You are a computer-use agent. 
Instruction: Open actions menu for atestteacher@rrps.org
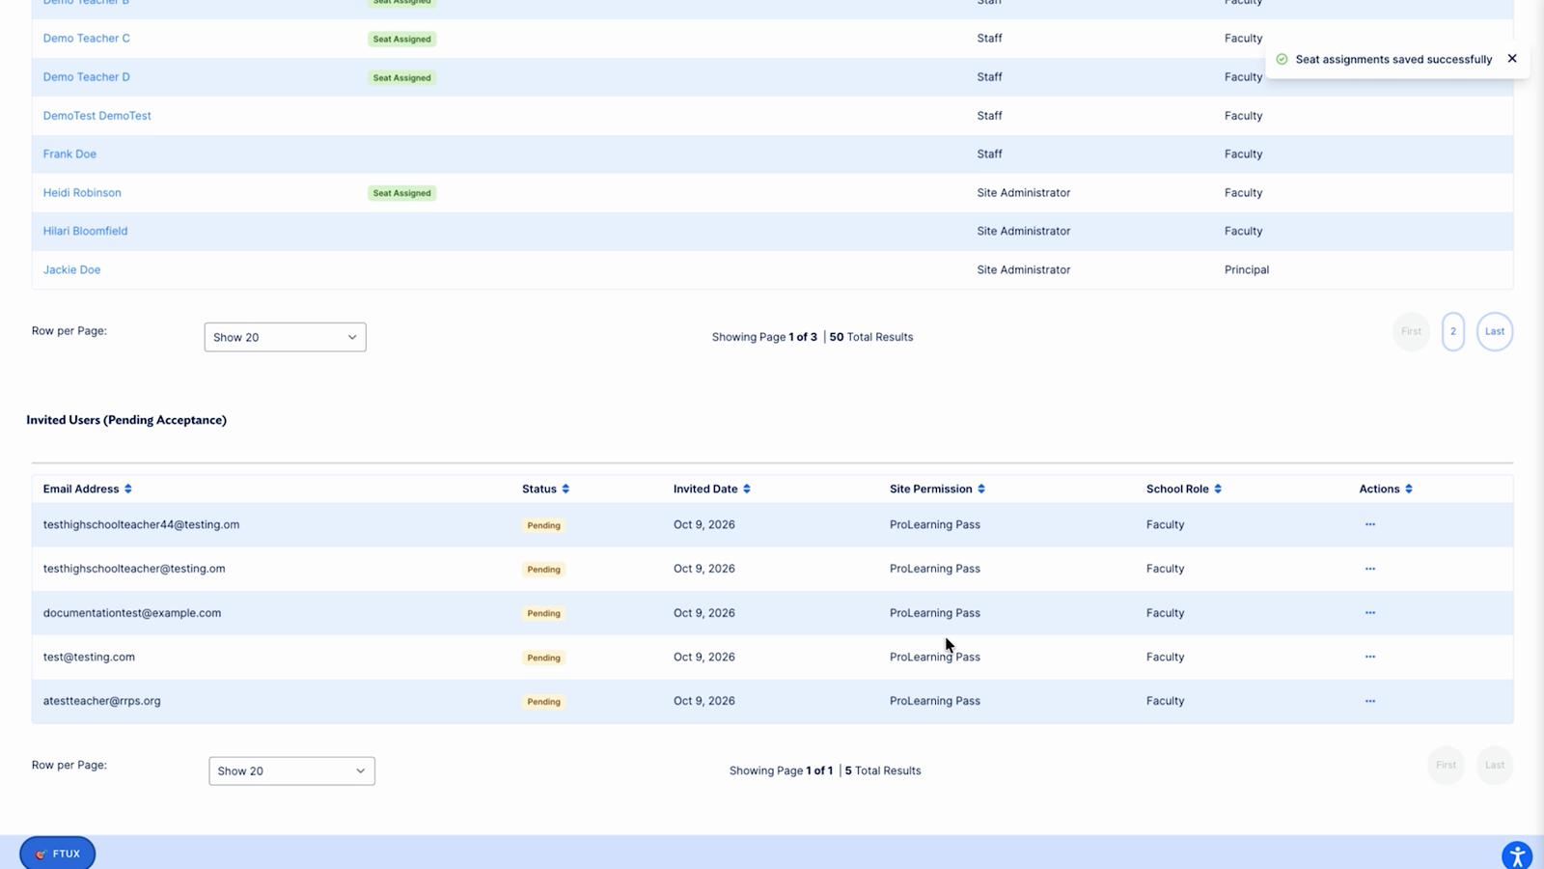click(x=1369, y=701)
